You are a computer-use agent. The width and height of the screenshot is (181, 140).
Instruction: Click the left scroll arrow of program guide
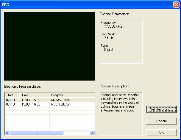point(7,133)
